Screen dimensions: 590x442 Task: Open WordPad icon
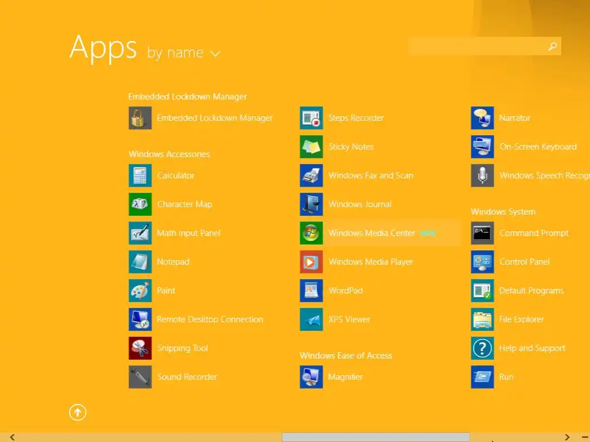click(x=311, y=291)
